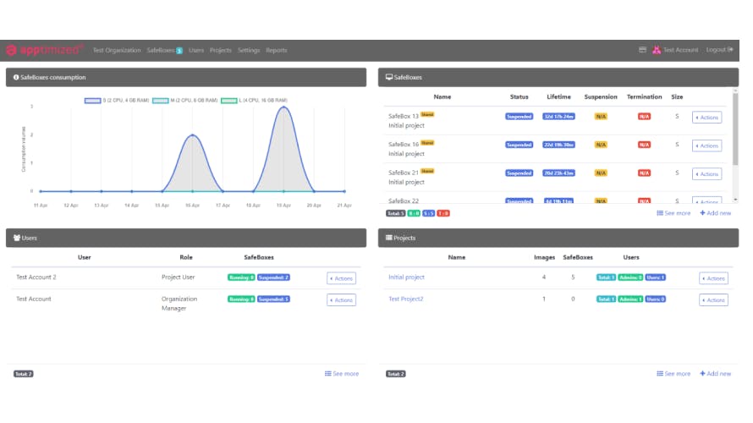Open the Initial project link in Projects

click(406, 277)
